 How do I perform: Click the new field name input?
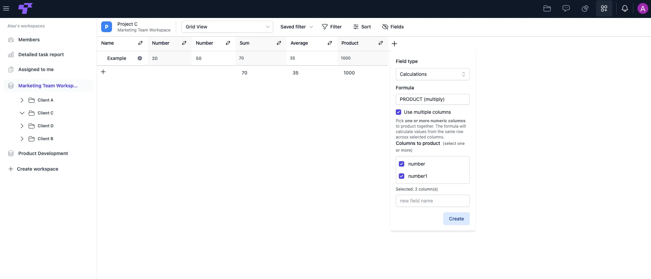(x=433, y=201)
